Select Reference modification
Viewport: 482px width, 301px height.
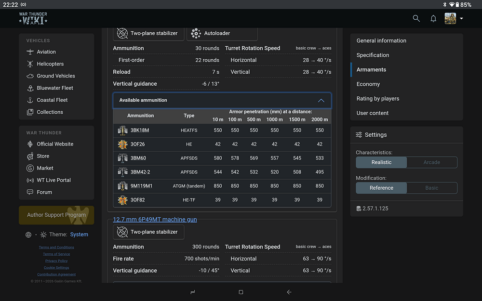[381, 188]
